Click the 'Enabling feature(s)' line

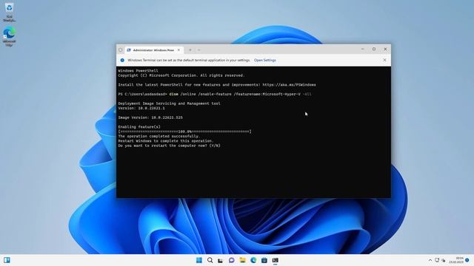click(139, 127)
